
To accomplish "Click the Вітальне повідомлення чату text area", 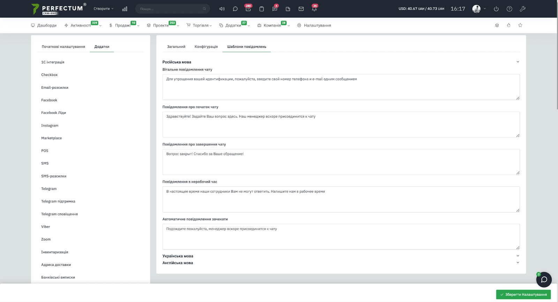I will tap(341, 87).
